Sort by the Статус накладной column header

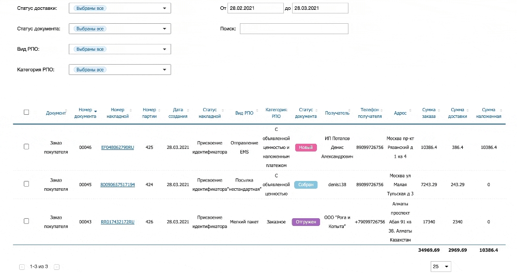tap(209, 113)
